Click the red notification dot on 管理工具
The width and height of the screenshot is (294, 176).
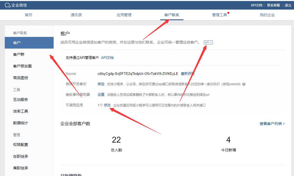coord(228,13)
